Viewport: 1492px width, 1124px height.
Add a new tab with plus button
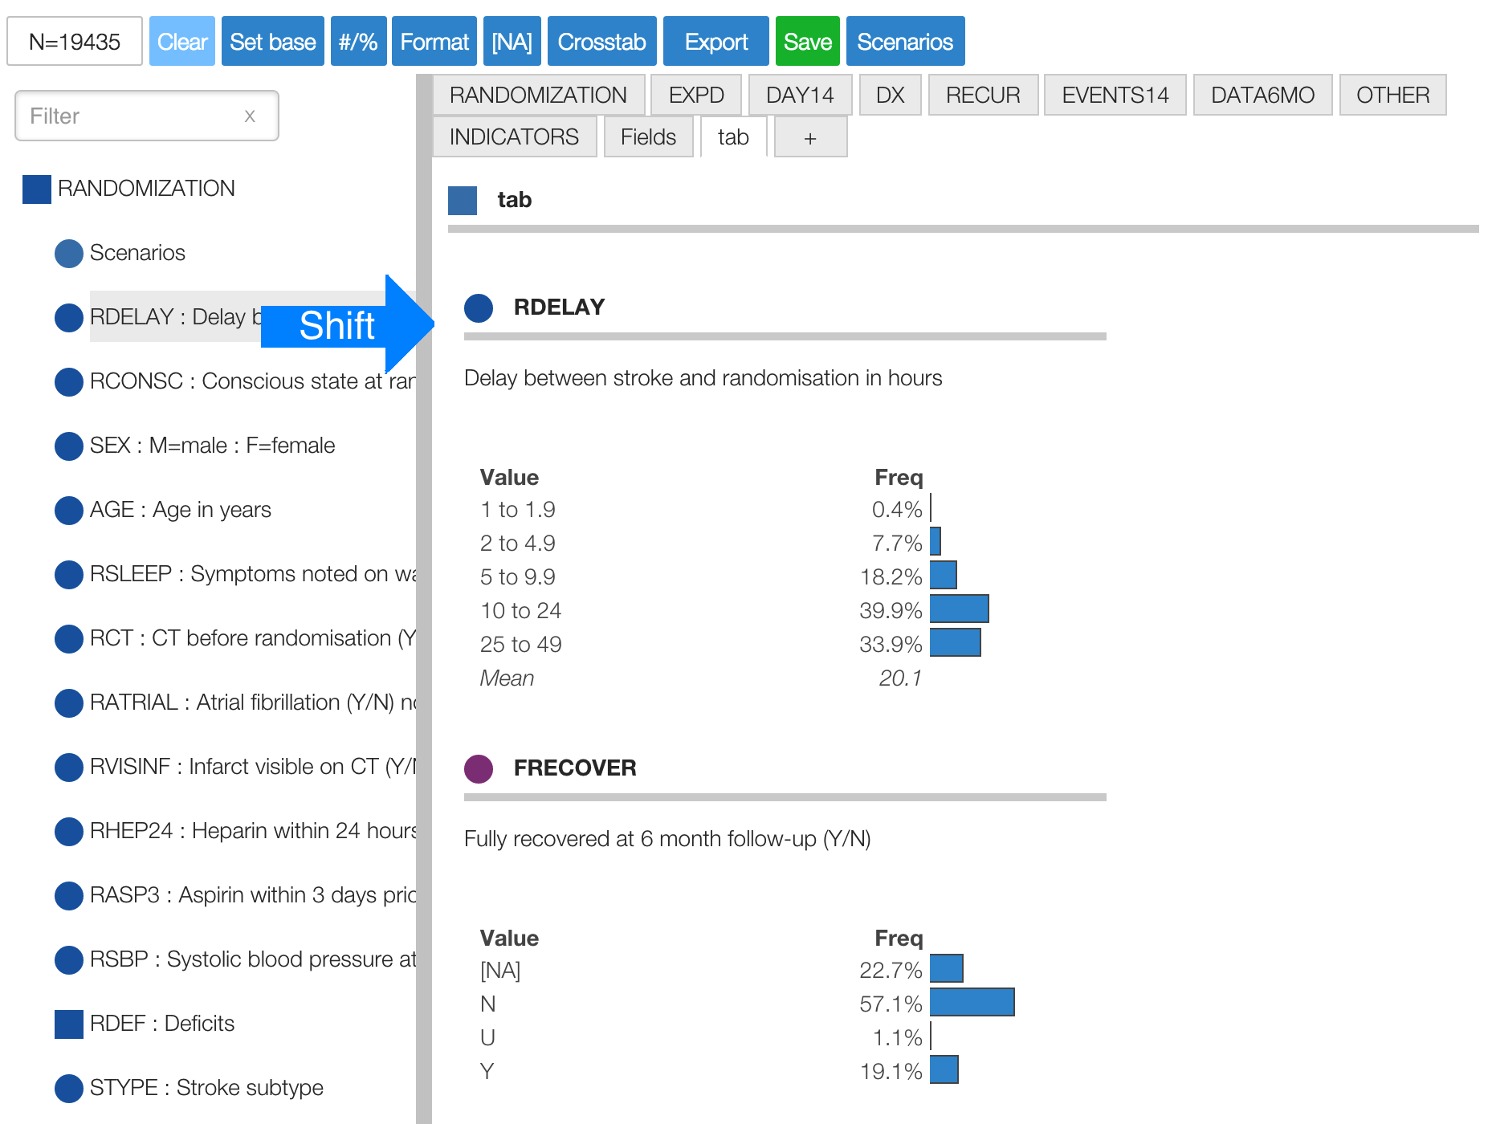[810, 137]
